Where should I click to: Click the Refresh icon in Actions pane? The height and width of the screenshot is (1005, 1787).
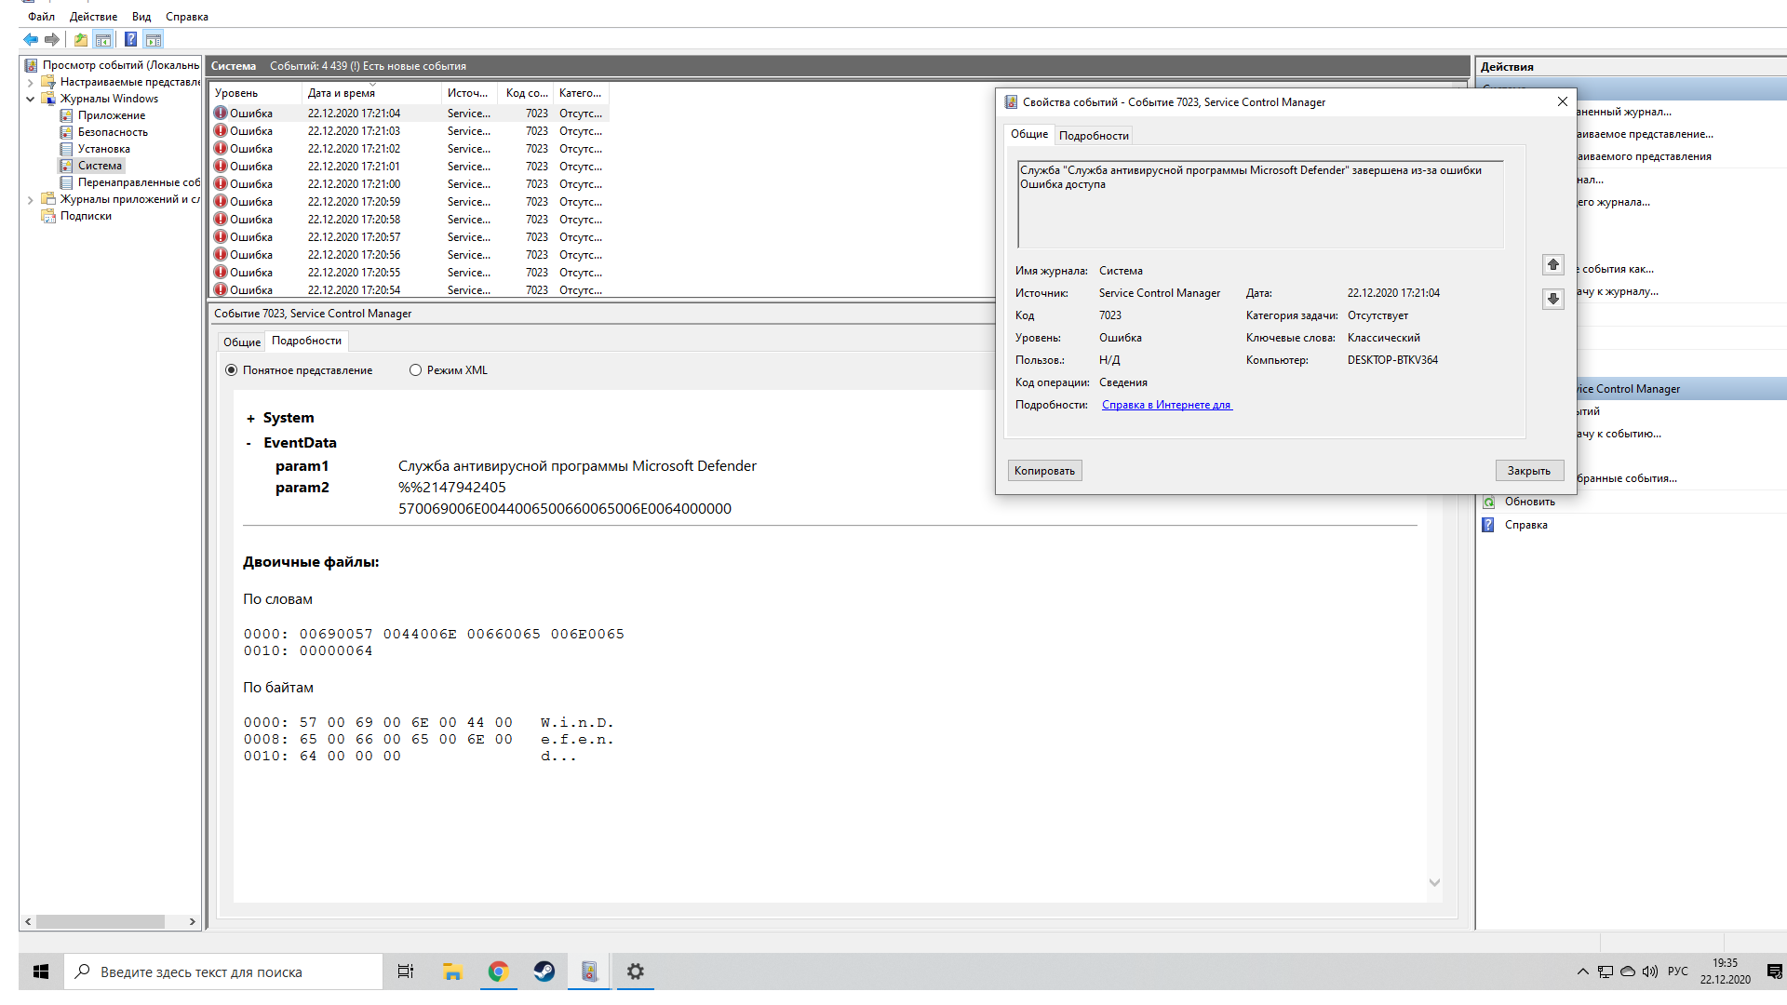[1488, 502]
